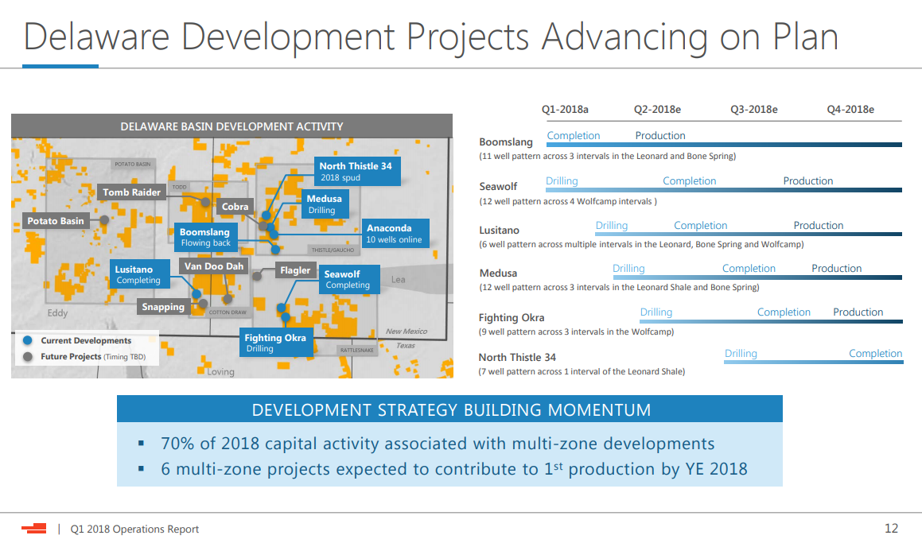Click the 70% of 2018 capital bullet

click(x=438, y=444)
